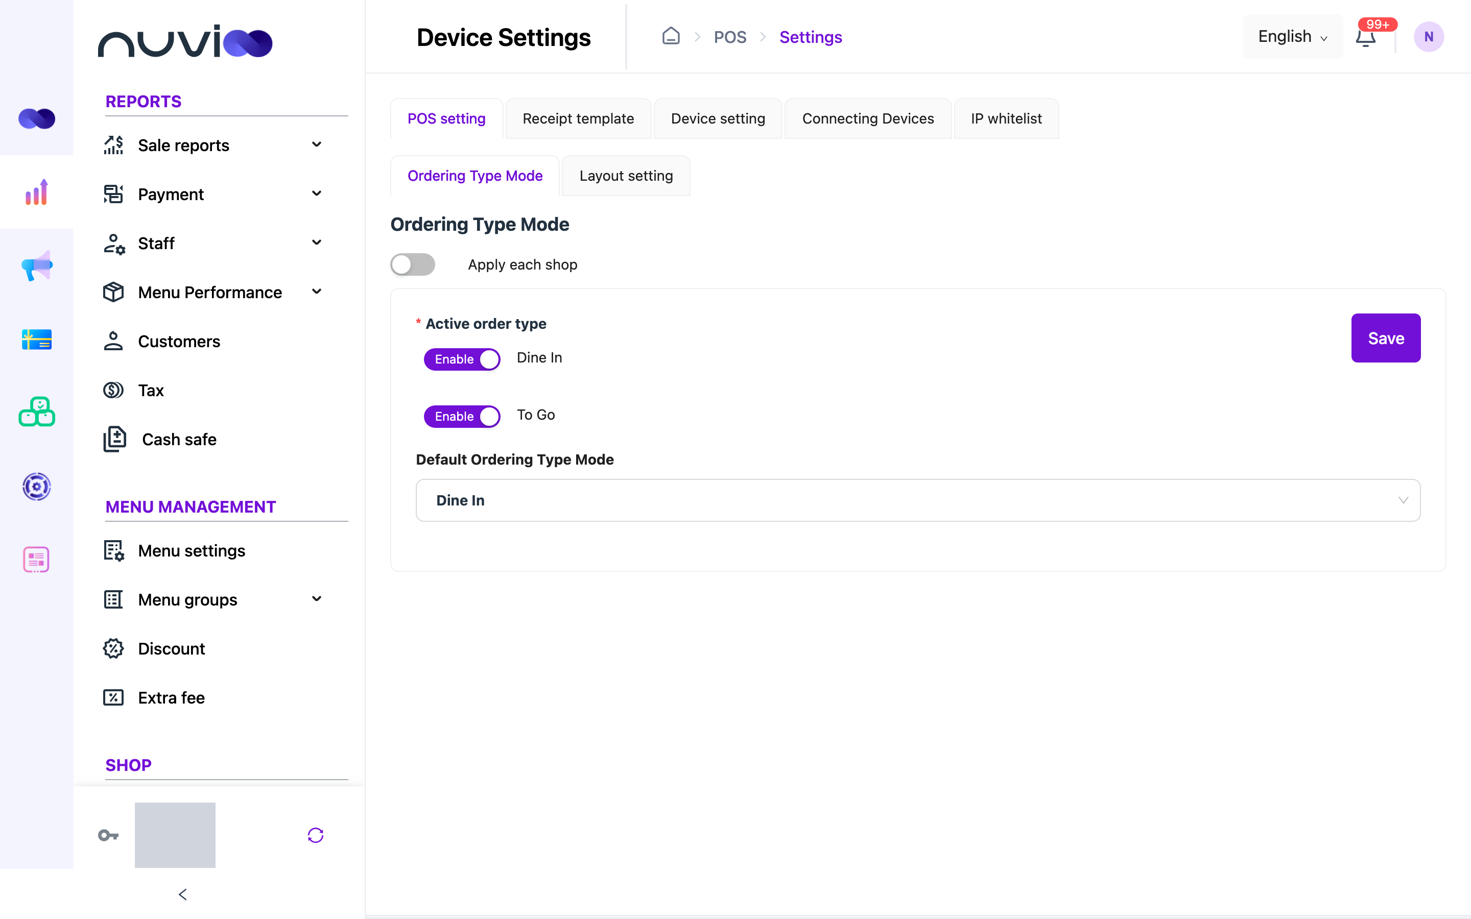Collapse the sidebar with the left arrow
The width and height of the screenshot is (1471, 919).
182,894
